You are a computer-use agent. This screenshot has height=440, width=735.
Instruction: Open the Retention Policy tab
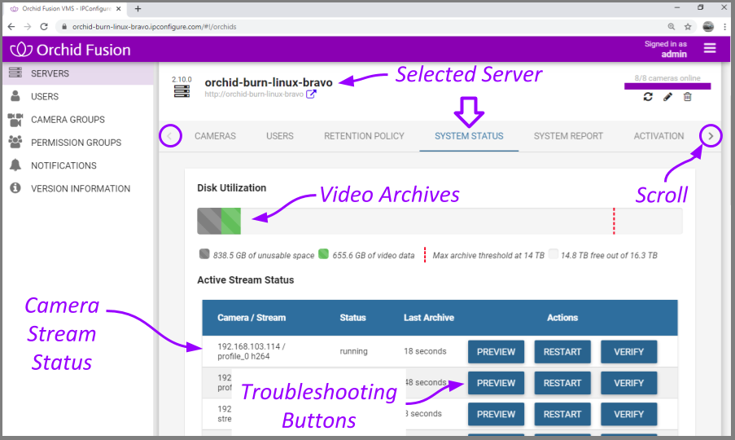coord(364,136)
